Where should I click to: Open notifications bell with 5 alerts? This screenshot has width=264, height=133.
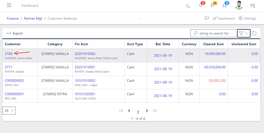(201, 5)
